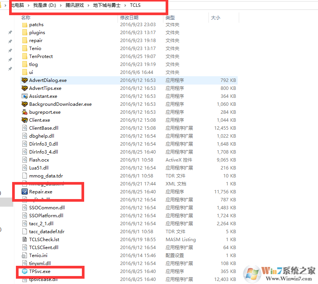Click the MASM Listing type cell

181,240
